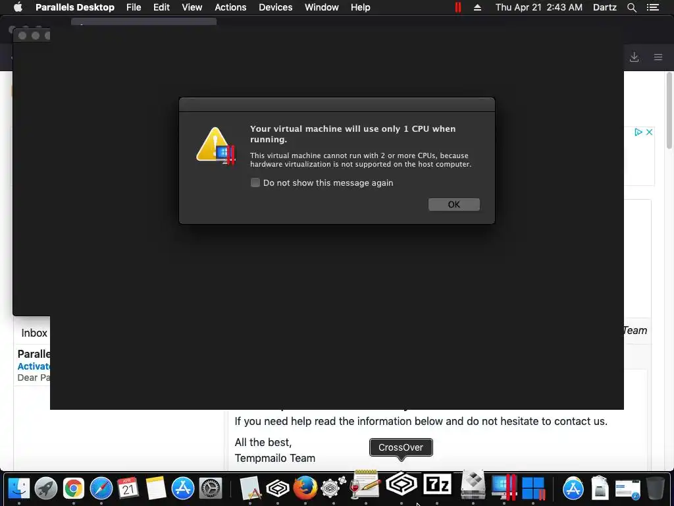Open Calendar from the Dock
674x506 pixels.
pyautogui.click(x=128, y=488)
